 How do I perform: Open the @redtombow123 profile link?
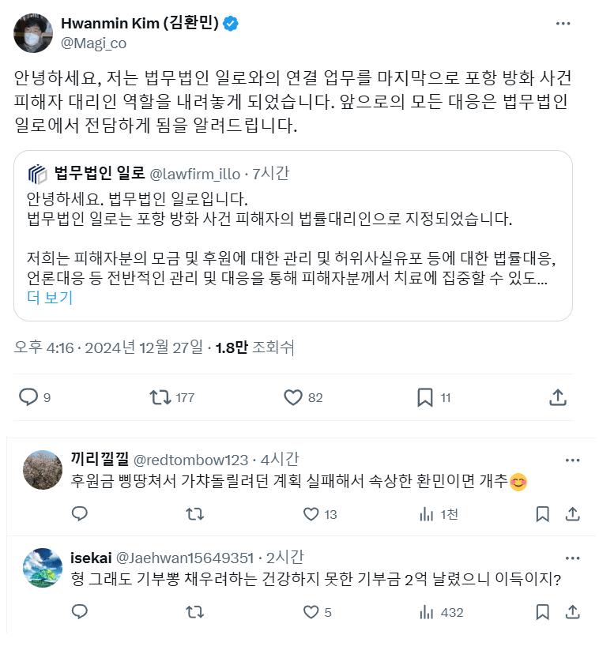click(185, 460)
